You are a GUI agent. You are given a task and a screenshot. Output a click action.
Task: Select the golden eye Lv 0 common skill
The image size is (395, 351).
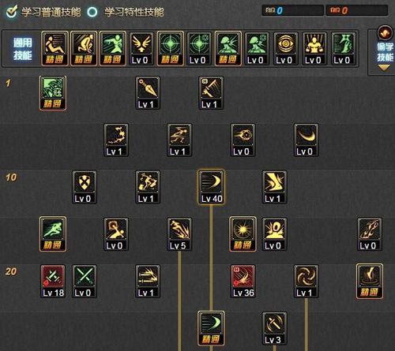pyautogui.click(x=285, y=49)
